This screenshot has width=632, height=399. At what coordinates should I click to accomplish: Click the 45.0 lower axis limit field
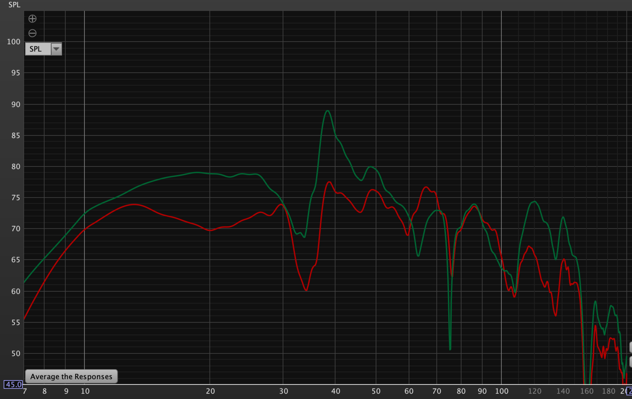click(13, 384)
